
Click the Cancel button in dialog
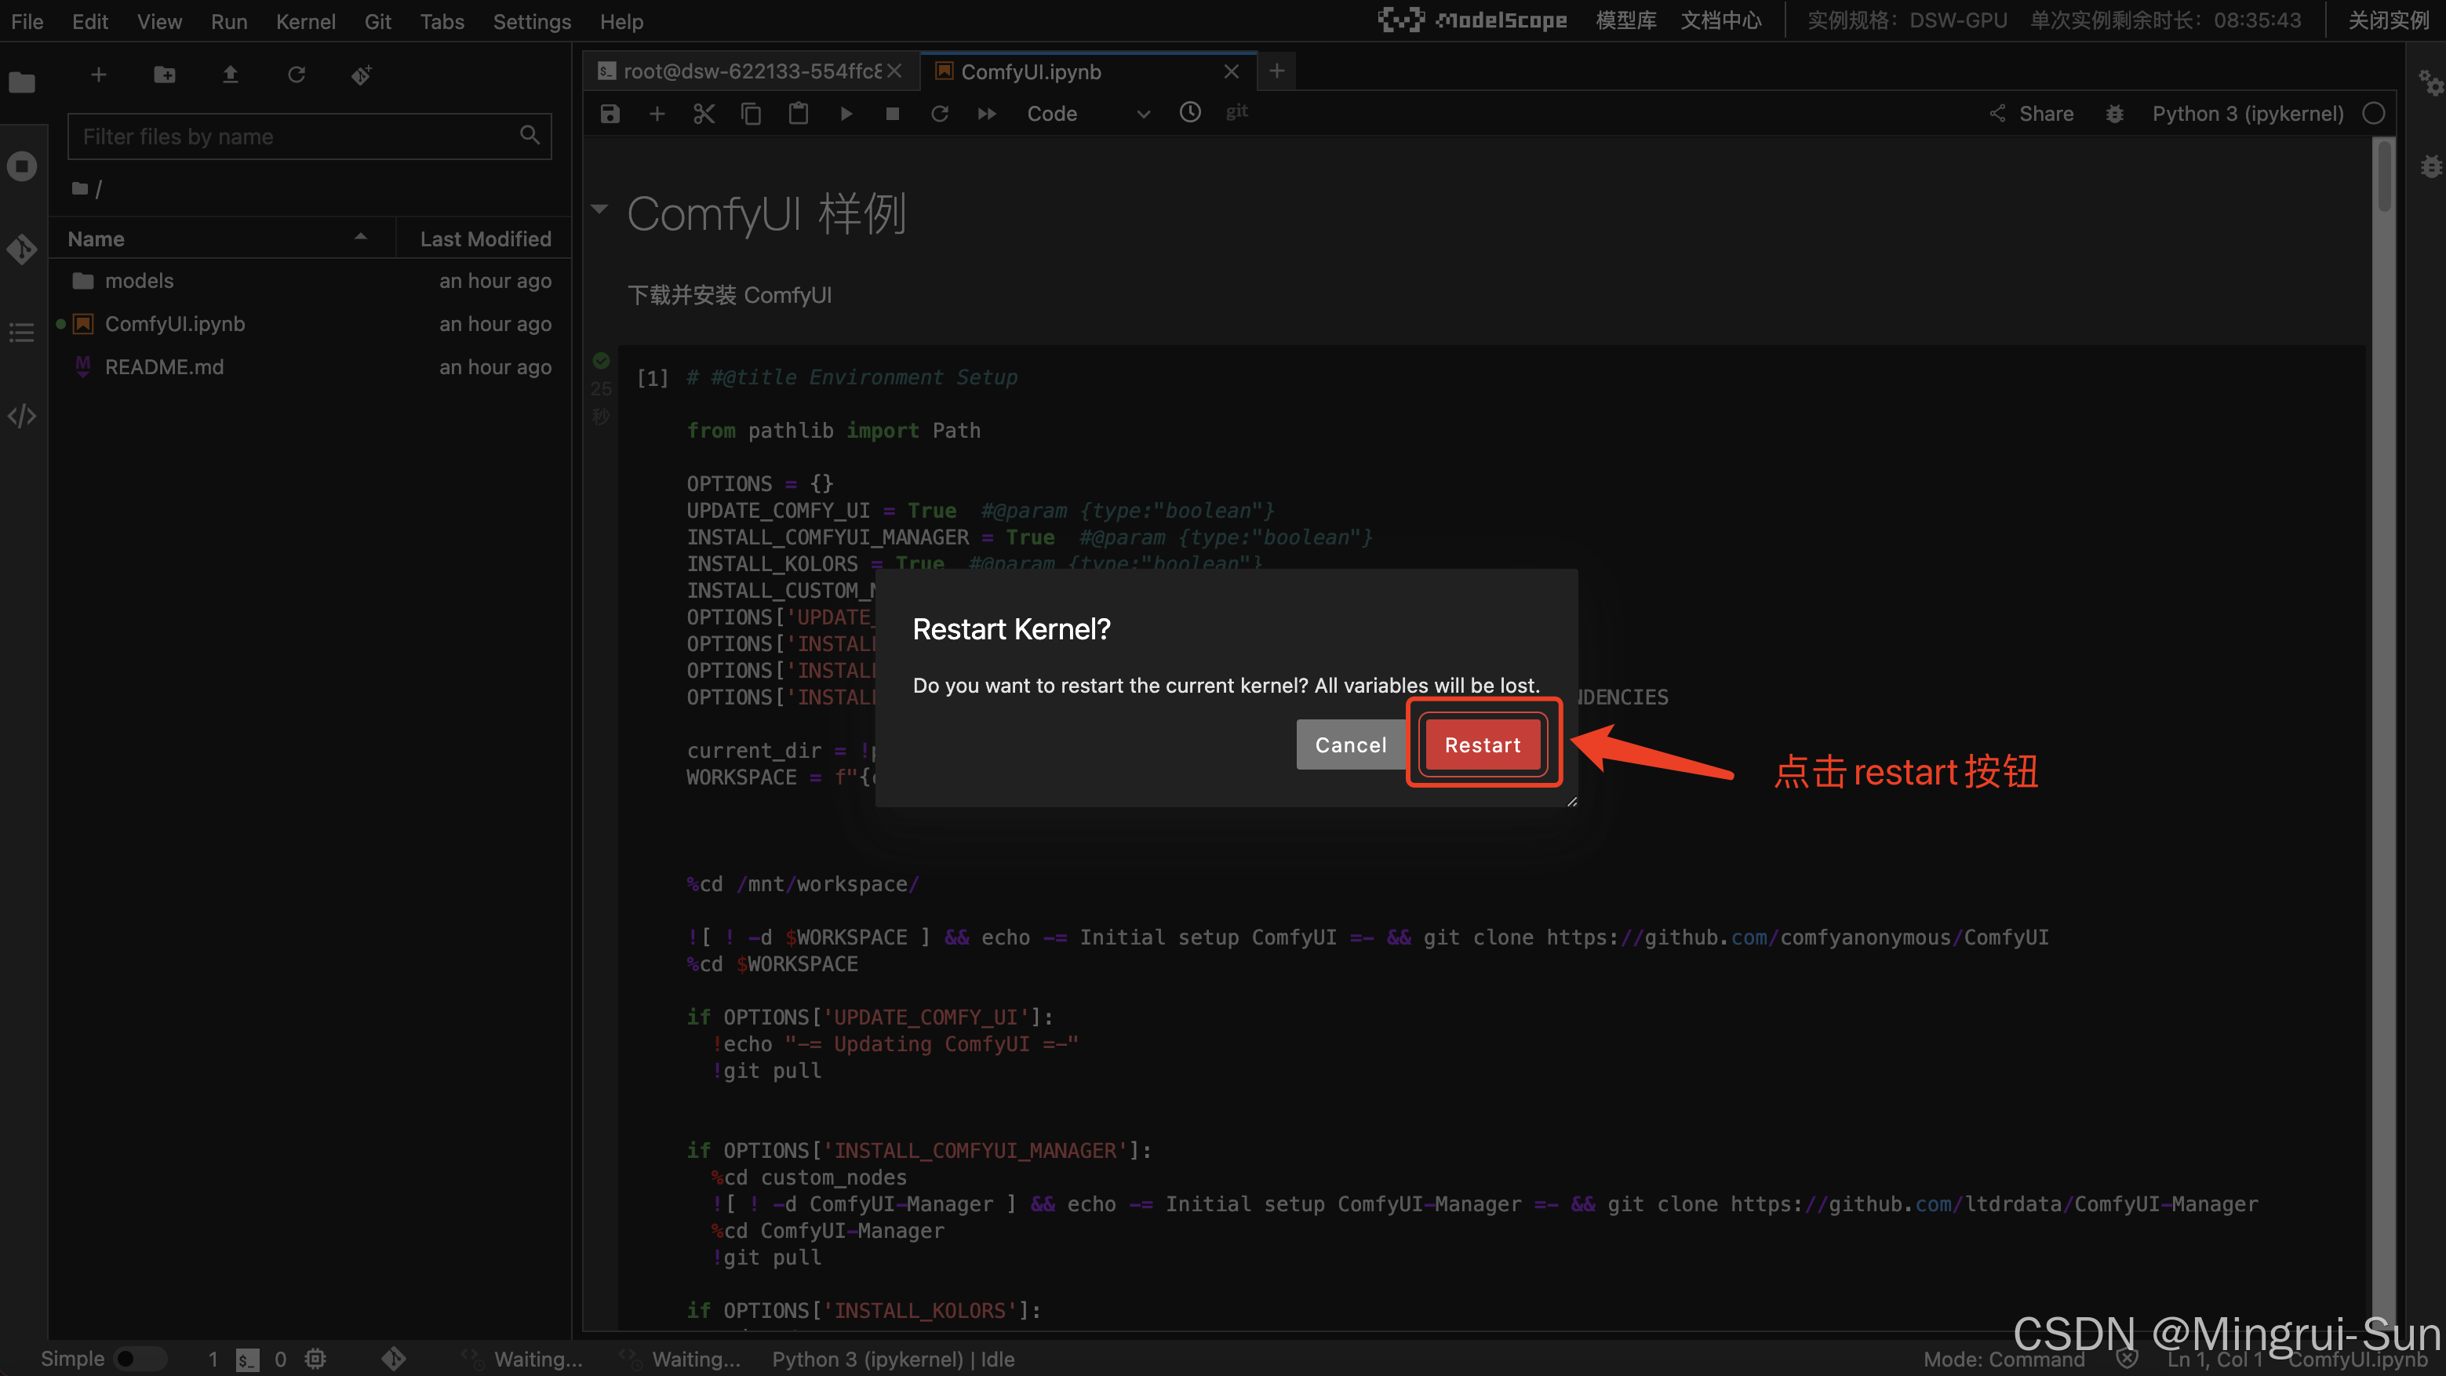tap(1350, 744)
